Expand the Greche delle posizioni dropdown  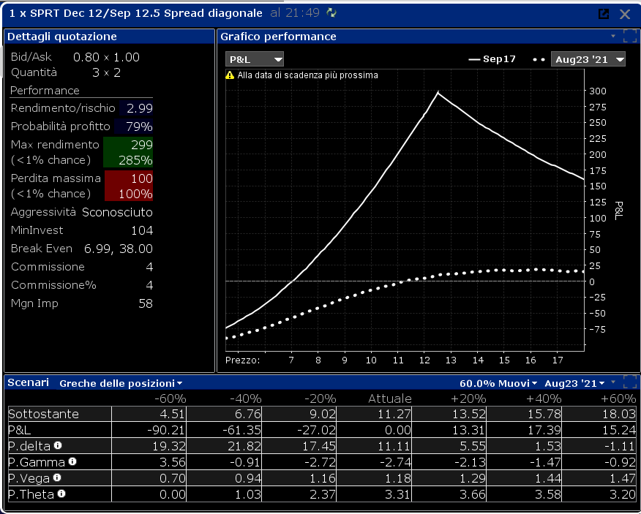pyautogui.click(x=121, y=383)
